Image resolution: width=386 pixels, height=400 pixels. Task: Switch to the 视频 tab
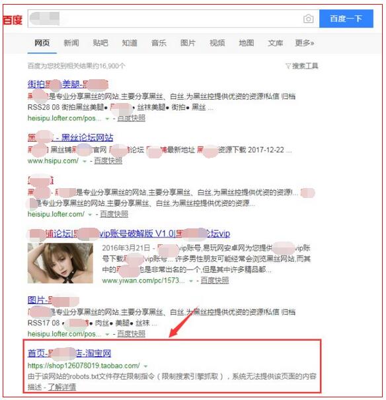tap(217, 43)
